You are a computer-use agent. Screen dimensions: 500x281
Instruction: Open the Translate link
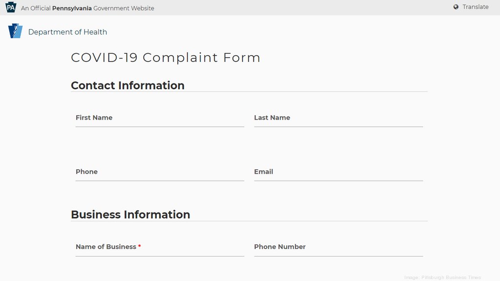coord(475,7)
